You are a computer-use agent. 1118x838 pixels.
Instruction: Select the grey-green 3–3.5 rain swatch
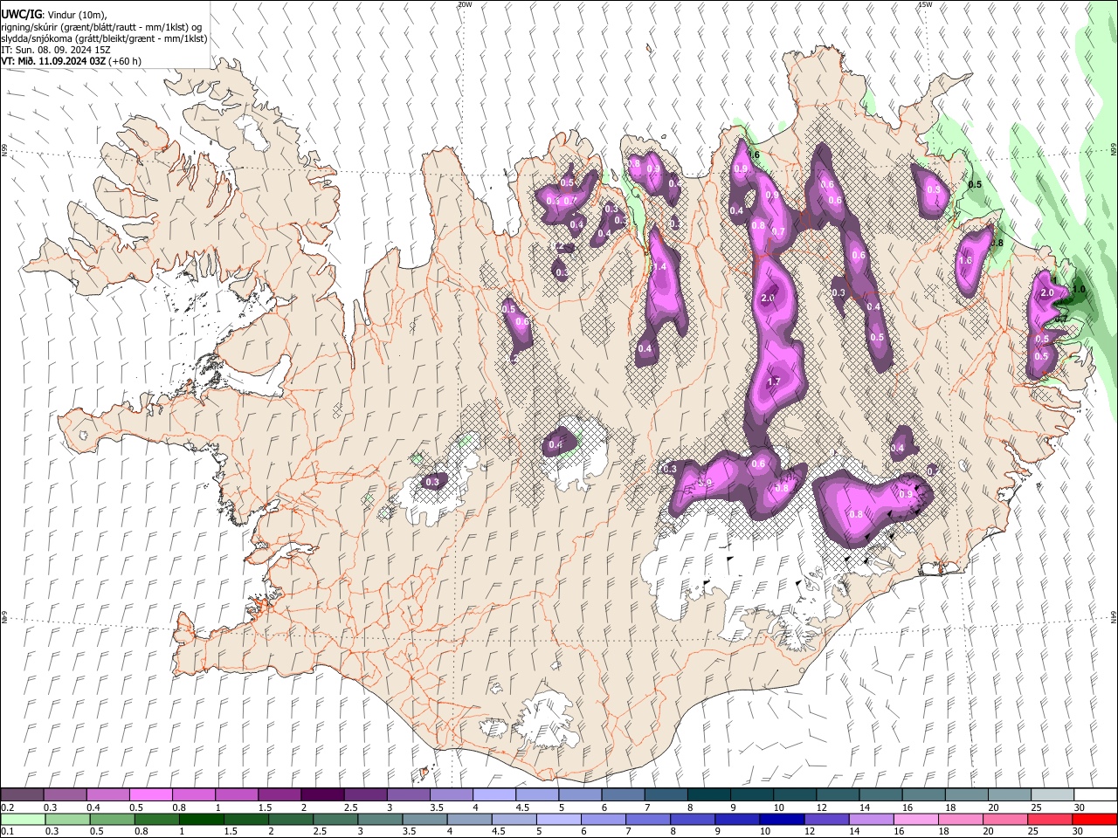tap(379, 819)
